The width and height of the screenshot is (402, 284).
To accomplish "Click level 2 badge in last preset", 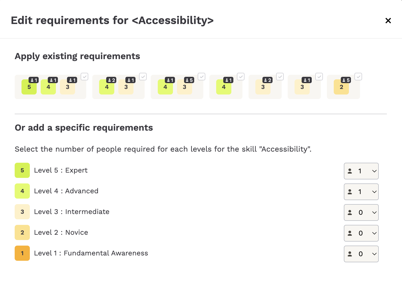I will click(341, 87).
